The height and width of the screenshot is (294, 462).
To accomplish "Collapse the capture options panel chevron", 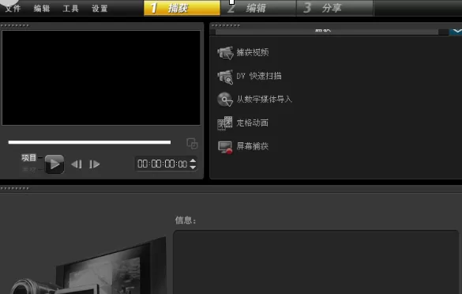I will point(456,32).
